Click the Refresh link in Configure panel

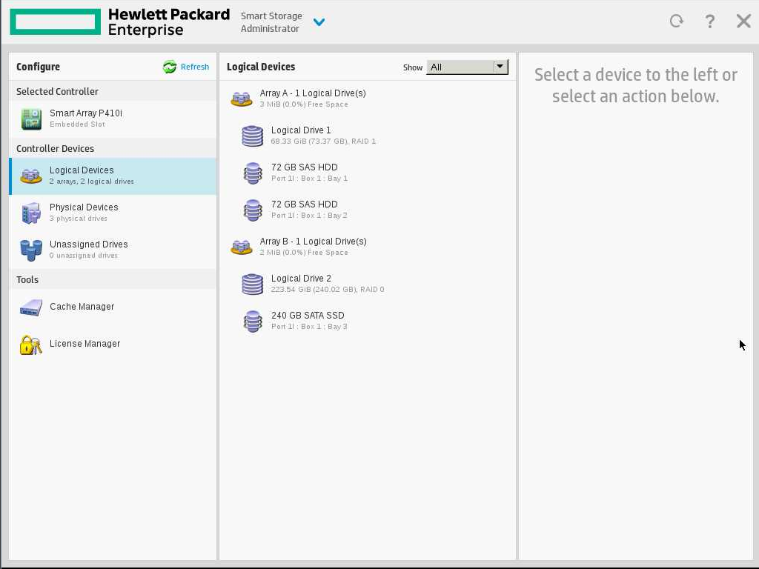(195, 67)
